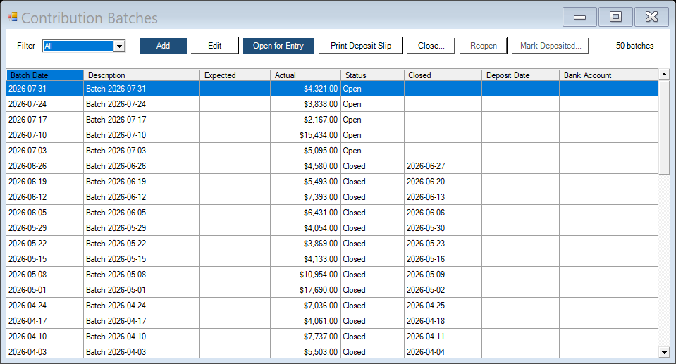Click the Reopen button
Image resolution: width=676 pixels, height=364 pixels.
coord(484,46)
